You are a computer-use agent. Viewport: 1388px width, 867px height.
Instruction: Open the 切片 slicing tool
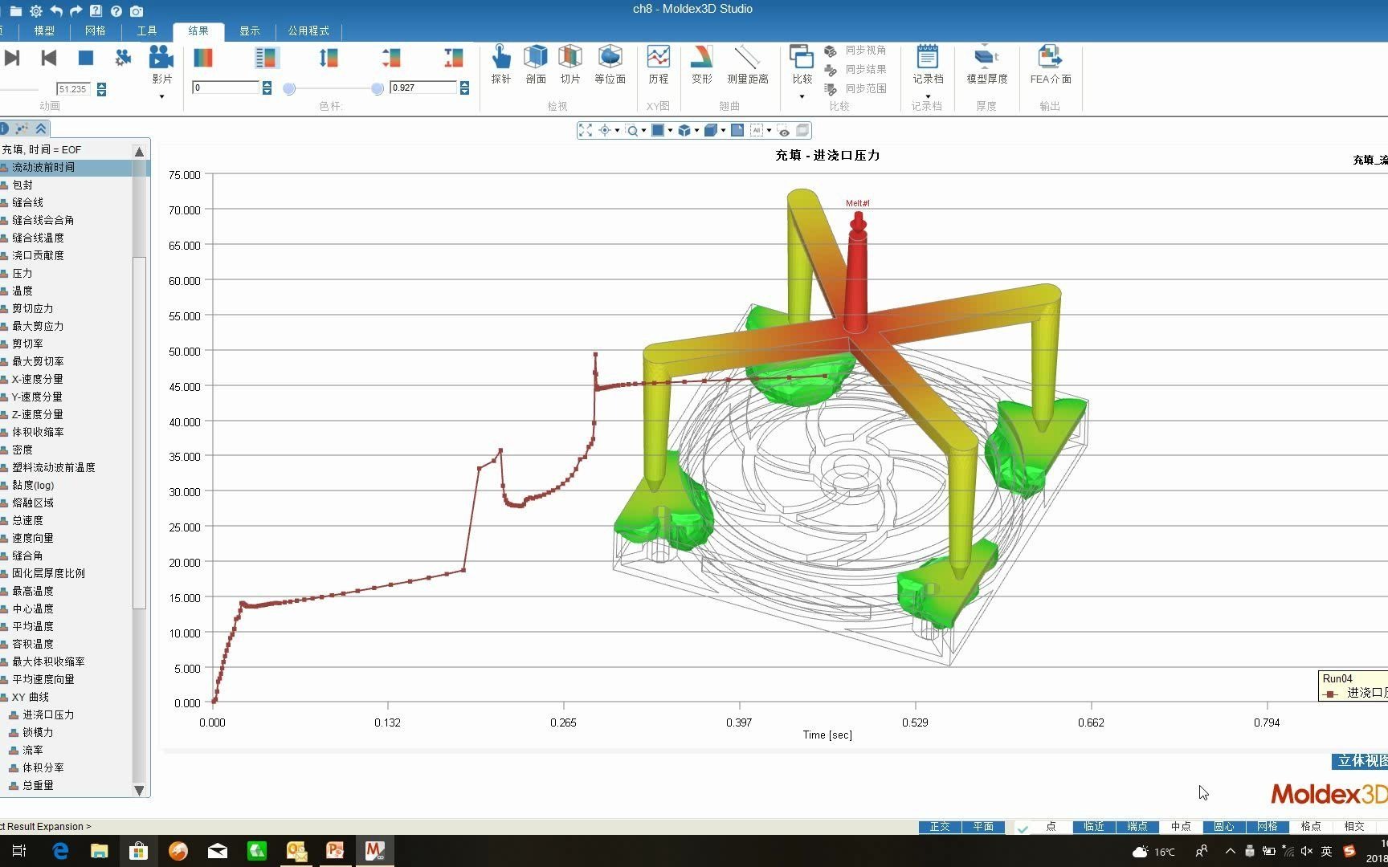[x=570, y=64]
